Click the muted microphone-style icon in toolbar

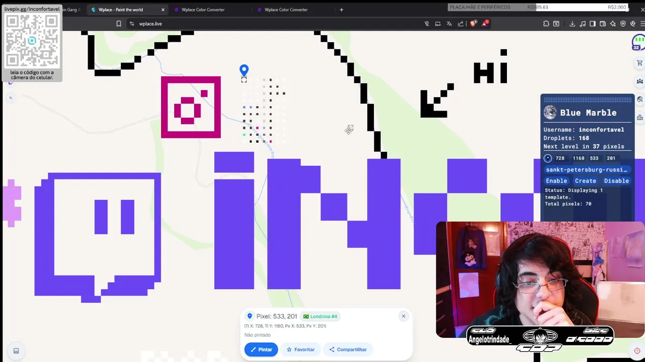coord(427,24)
